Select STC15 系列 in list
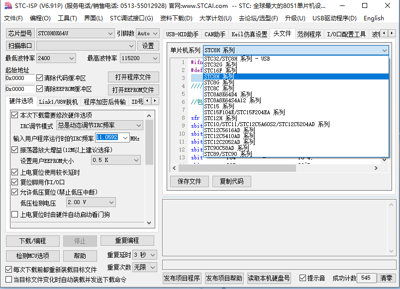Image resolution: width=400 pixels, height=289 pixels. (296, 106)
